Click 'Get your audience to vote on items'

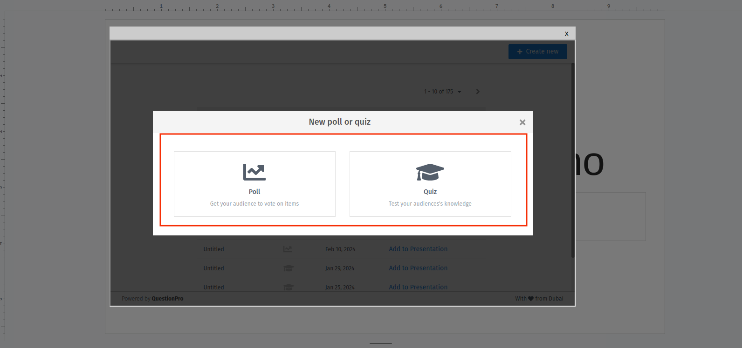pyautogui.click(x=254, y=204)
